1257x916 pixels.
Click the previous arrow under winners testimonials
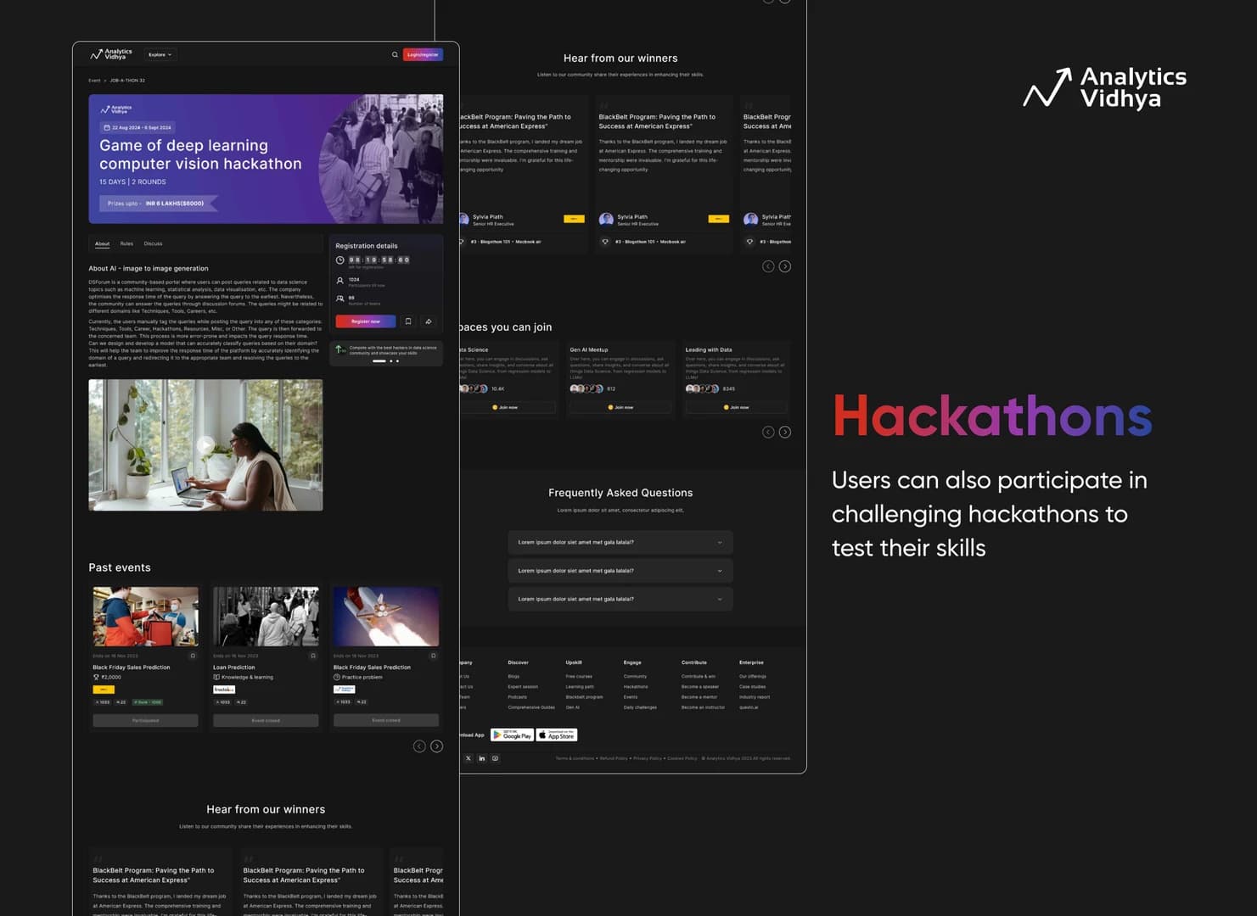pyautogui.click(x=768, y=266)
